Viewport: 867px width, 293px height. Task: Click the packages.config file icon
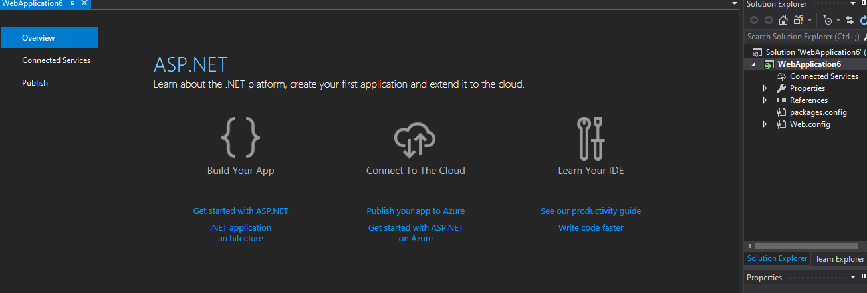pos(781,112)
